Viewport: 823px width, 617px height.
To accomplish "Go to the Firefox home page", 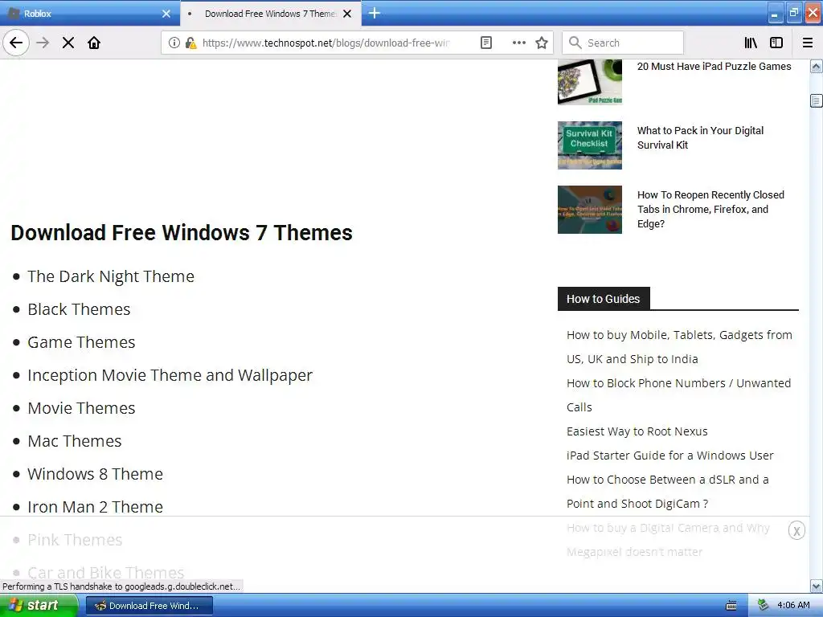I will (x=94, y=43).
